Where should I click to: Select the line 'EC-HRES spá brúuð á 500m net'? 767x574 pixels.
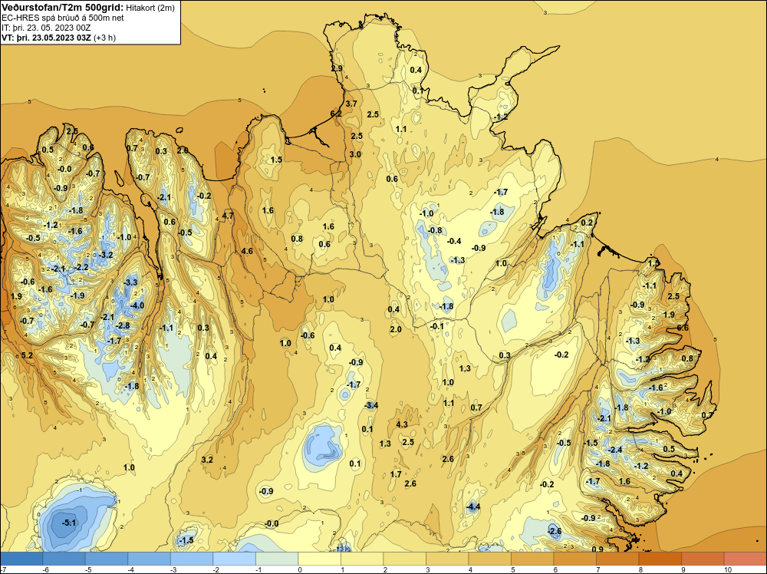coord(63,18)
